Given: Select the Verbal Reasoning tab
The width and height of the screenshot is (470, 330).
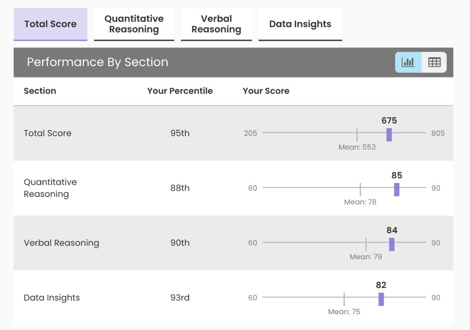Looking at the screenshot, I should [216, 24].
